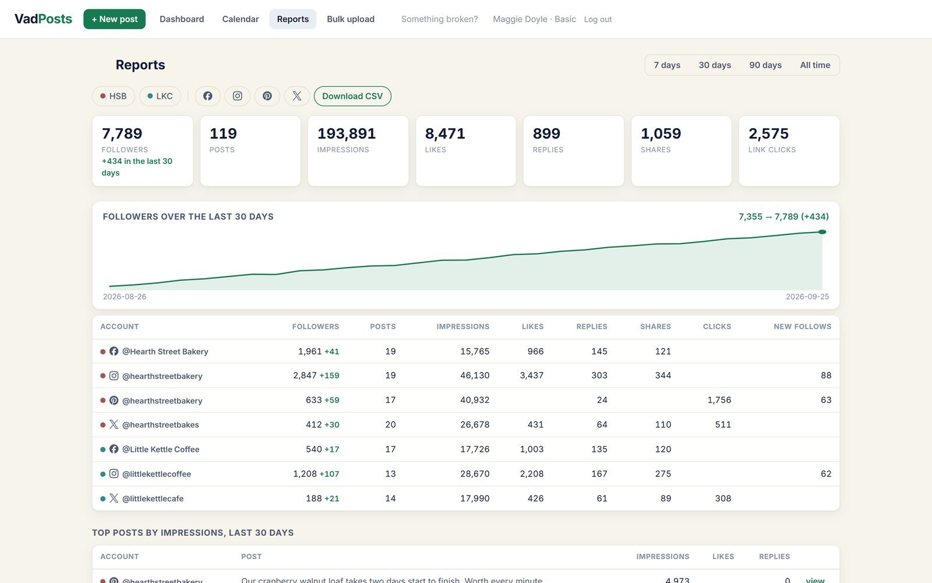Click the Instagram icon beside @littlekettlecoffee
The width and height of the screenshot is (932, 583).
114,474
